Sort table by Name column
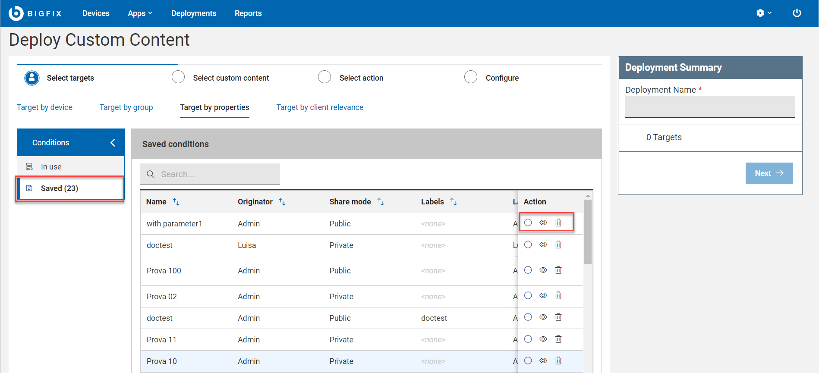 (176, 202)
